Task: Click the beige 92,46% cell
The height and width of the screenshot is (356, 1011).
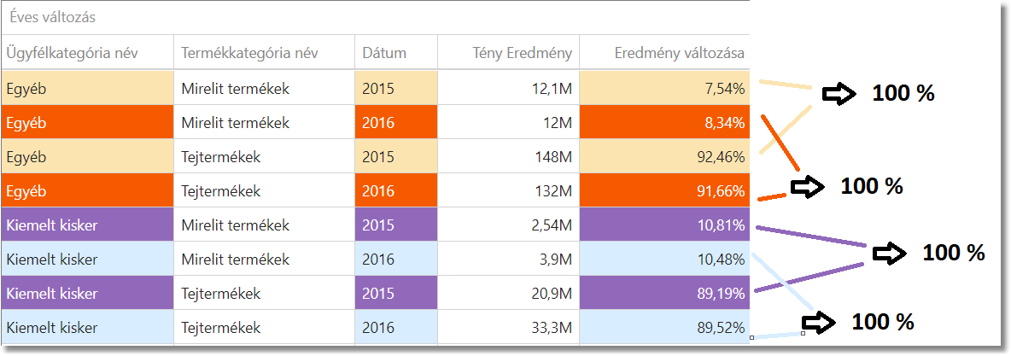Action: pyautogui.click(x=722, y=157)
